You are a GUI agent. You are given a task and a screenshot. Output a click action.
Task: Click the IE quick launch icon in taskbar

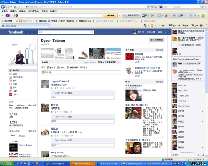click(x=18, y=164)
